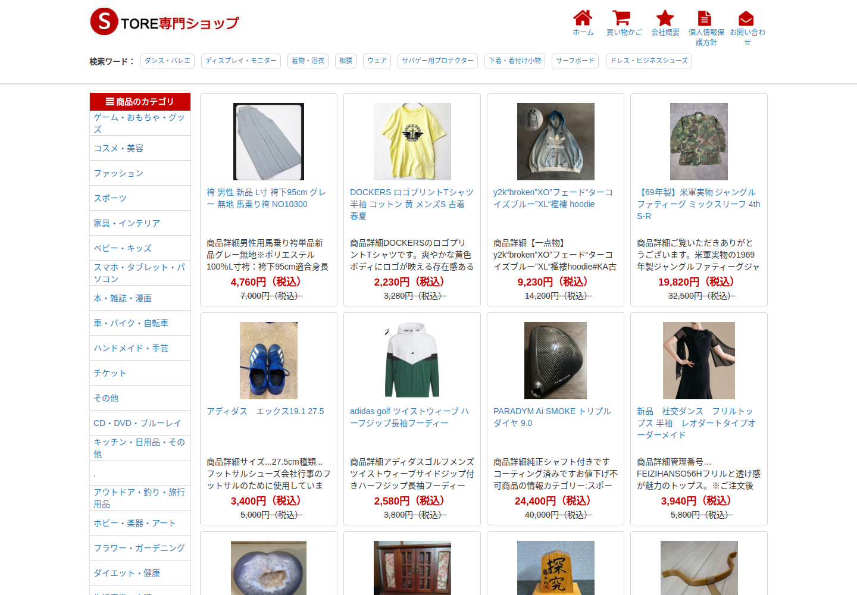The width and height of the screenshot is (857, 595).
Task: Open the ベビー・キッズ category
Action: pyautogui.click(x=140, y=248)
